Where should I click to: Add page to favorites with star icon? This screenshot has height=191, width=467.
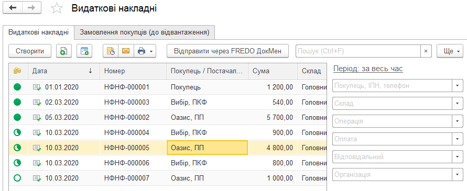57,8
